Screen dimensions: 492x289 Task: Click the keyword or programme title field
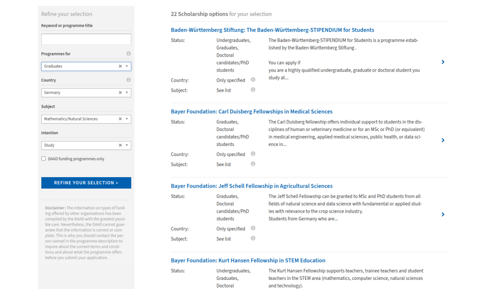click(86, 39)
